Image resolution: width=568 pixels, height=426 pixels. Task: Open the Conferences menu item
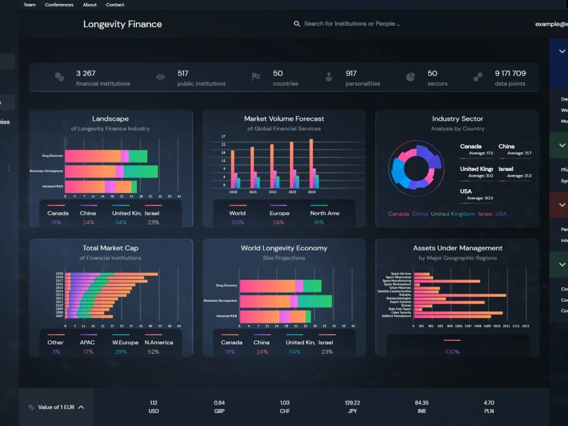59,5
